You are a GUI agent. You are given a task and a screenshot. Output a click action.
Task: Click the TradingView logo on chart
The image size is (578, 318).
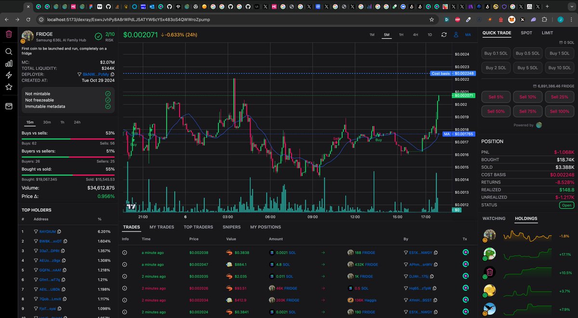tap(131, 206)
